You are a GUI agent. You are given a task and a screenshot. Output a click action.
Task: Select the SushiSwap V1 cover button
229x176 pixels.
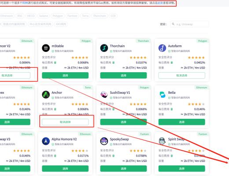[123, 122]
